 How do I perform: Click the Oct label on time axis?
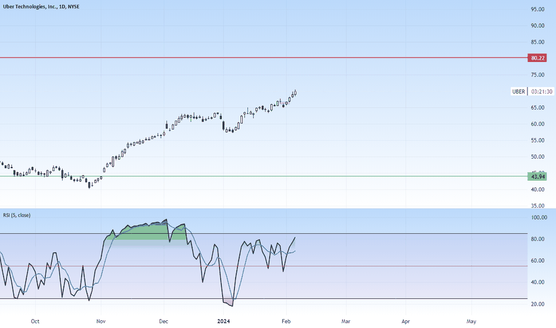[x=35, y=321]
